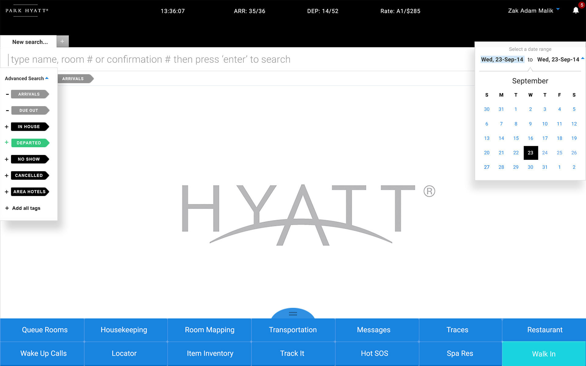The height and width of the screenshot is (366, 586).
Task: Add IN HOUSE tag with plus icon
Action: click(x=7, y=127)
